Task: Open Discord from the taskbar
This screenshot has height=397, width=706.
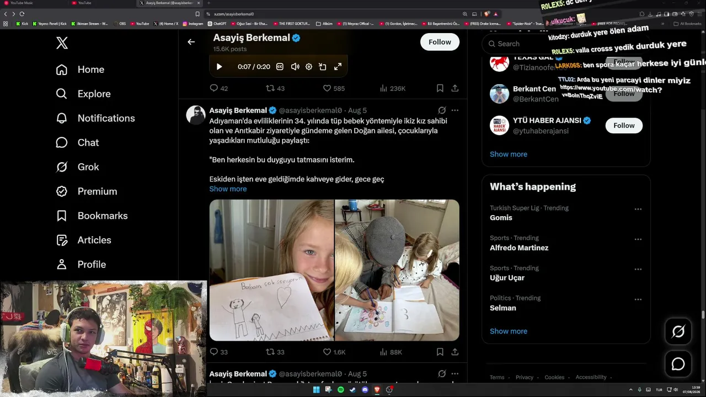Action: [365, 390]
